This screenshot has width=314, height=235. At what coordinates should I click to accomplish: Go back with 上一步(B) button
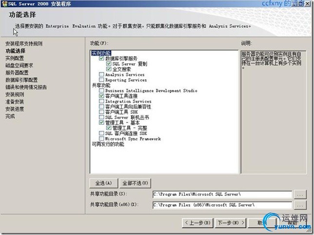point(197,223)
